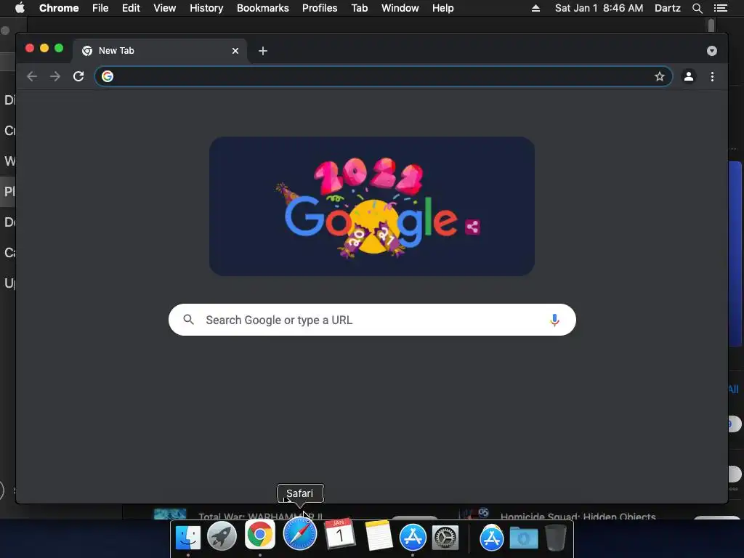Click the Chrome icon in the Dock
This screenshot has height=558, width=744.
coord(260,535)
